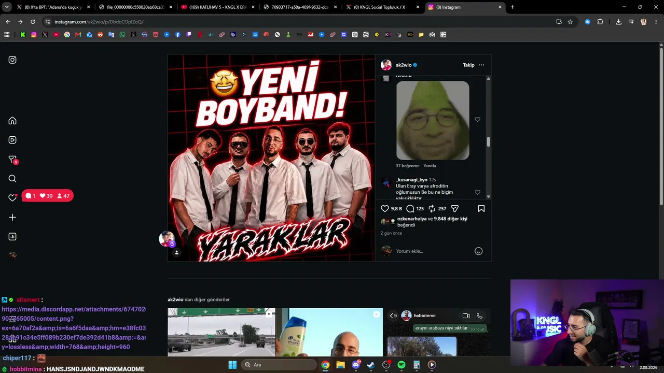Open the emoji picker in comment box
This screenshot has height=373, width=664.
coord(479,251)
